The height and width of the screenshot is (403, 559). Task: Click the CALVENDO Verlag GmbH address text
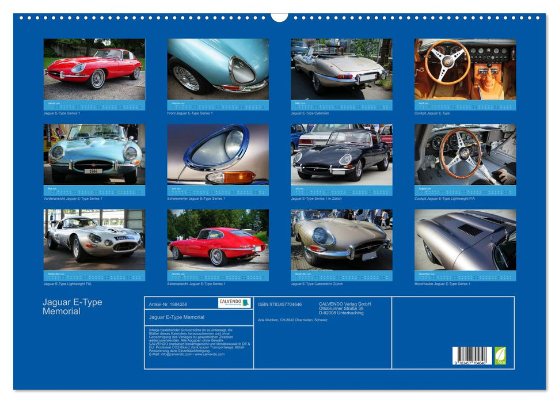[345, 308]
